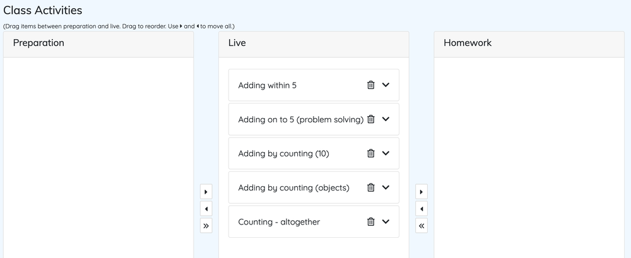Expand 'Adding by counting (objects)' item
The height and width of the screenshot is (258, 631).
(x=386, y=187)
